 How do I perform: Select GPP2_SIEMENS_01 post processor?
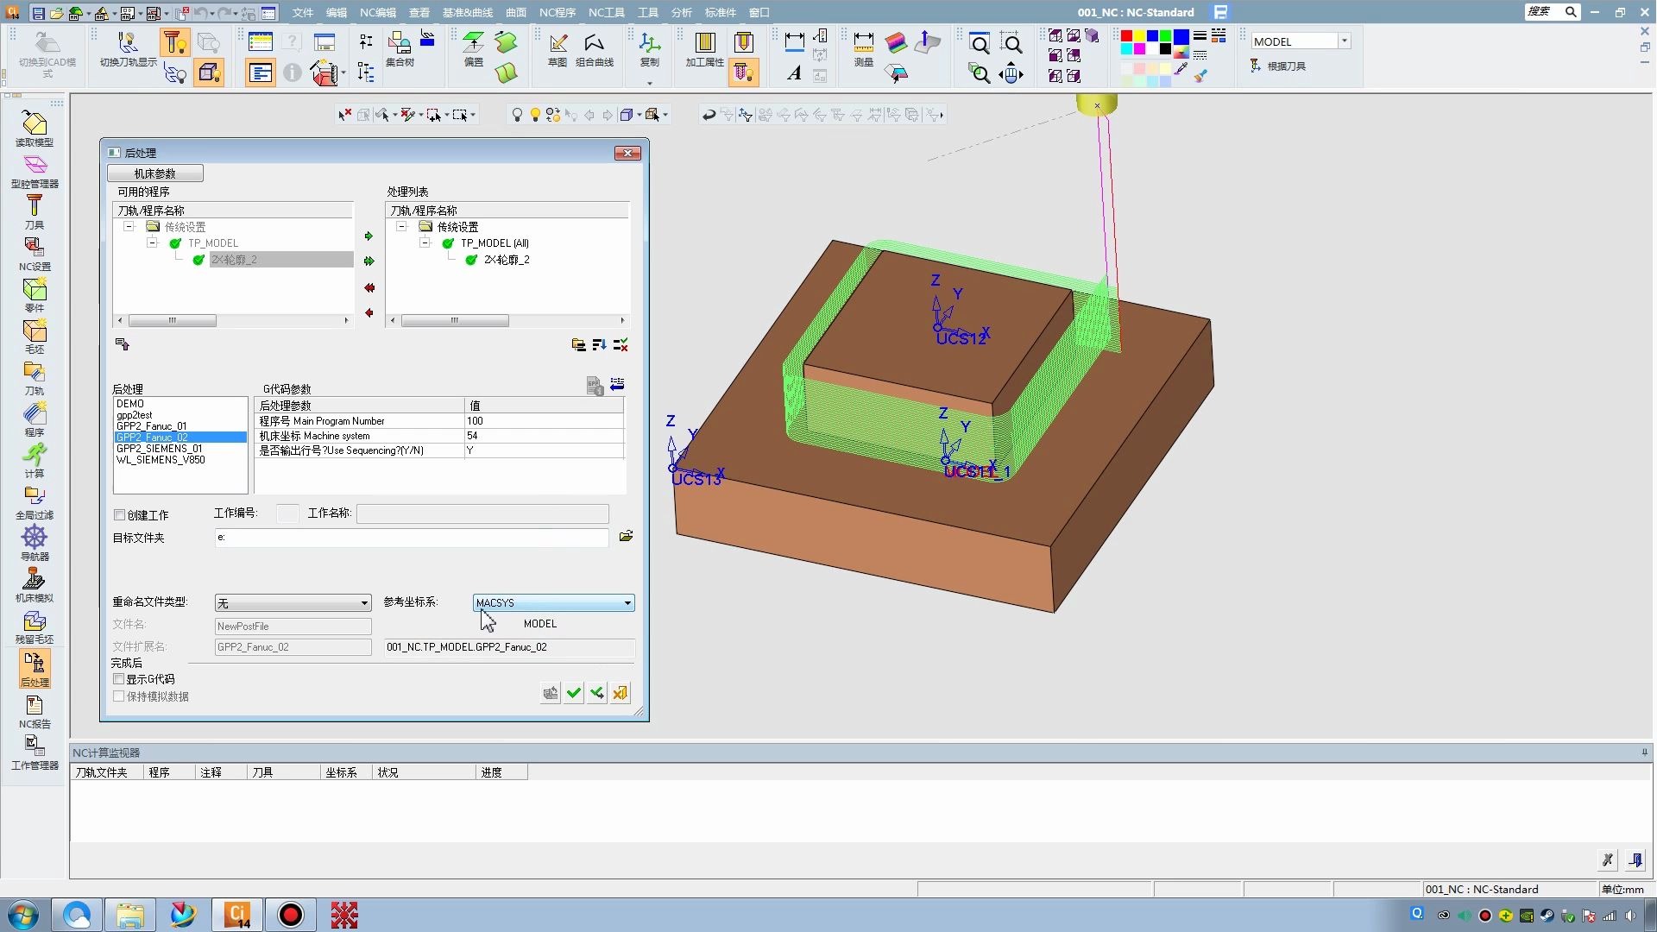tap(160, 449)
